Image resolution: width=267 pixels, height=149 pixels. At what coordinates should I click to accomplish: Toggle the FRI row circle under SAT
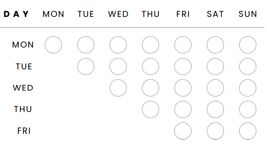click(x=215, y=131)
